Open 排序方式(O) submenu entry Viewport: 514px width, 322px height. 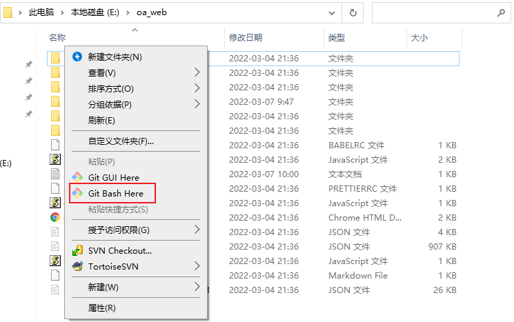110,88
